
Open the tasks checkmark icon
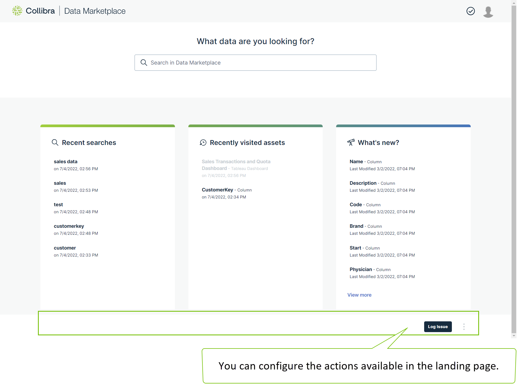tap(470, 11)
